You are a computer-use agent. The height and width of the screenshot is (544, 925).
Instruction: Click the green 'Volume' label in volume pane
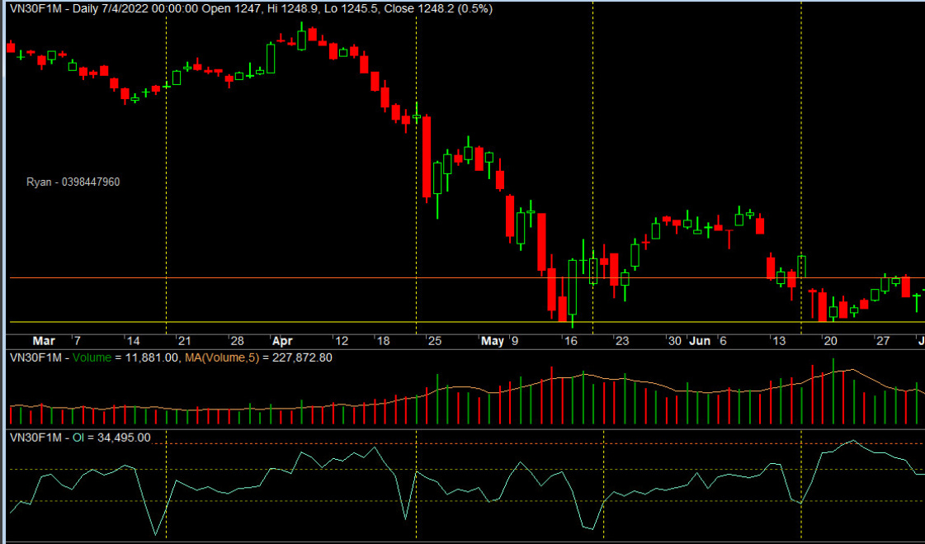point(92,357)
